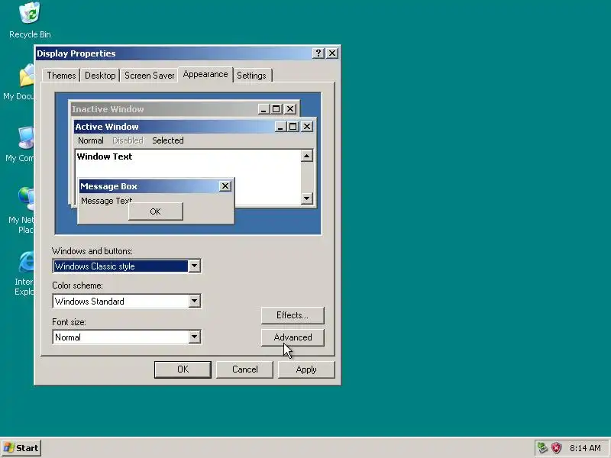
Task: Click the preview Message Box close icon
Action: point(225,186)
